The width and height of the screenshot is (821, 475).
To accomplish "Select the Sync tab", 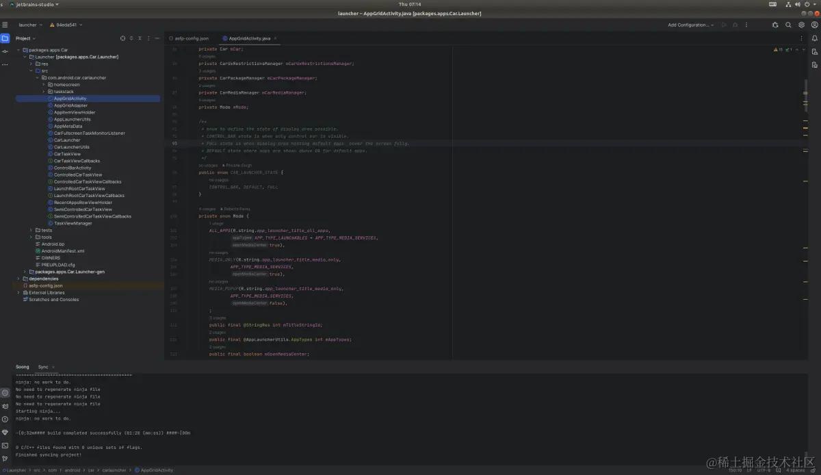I will point(43,367).
